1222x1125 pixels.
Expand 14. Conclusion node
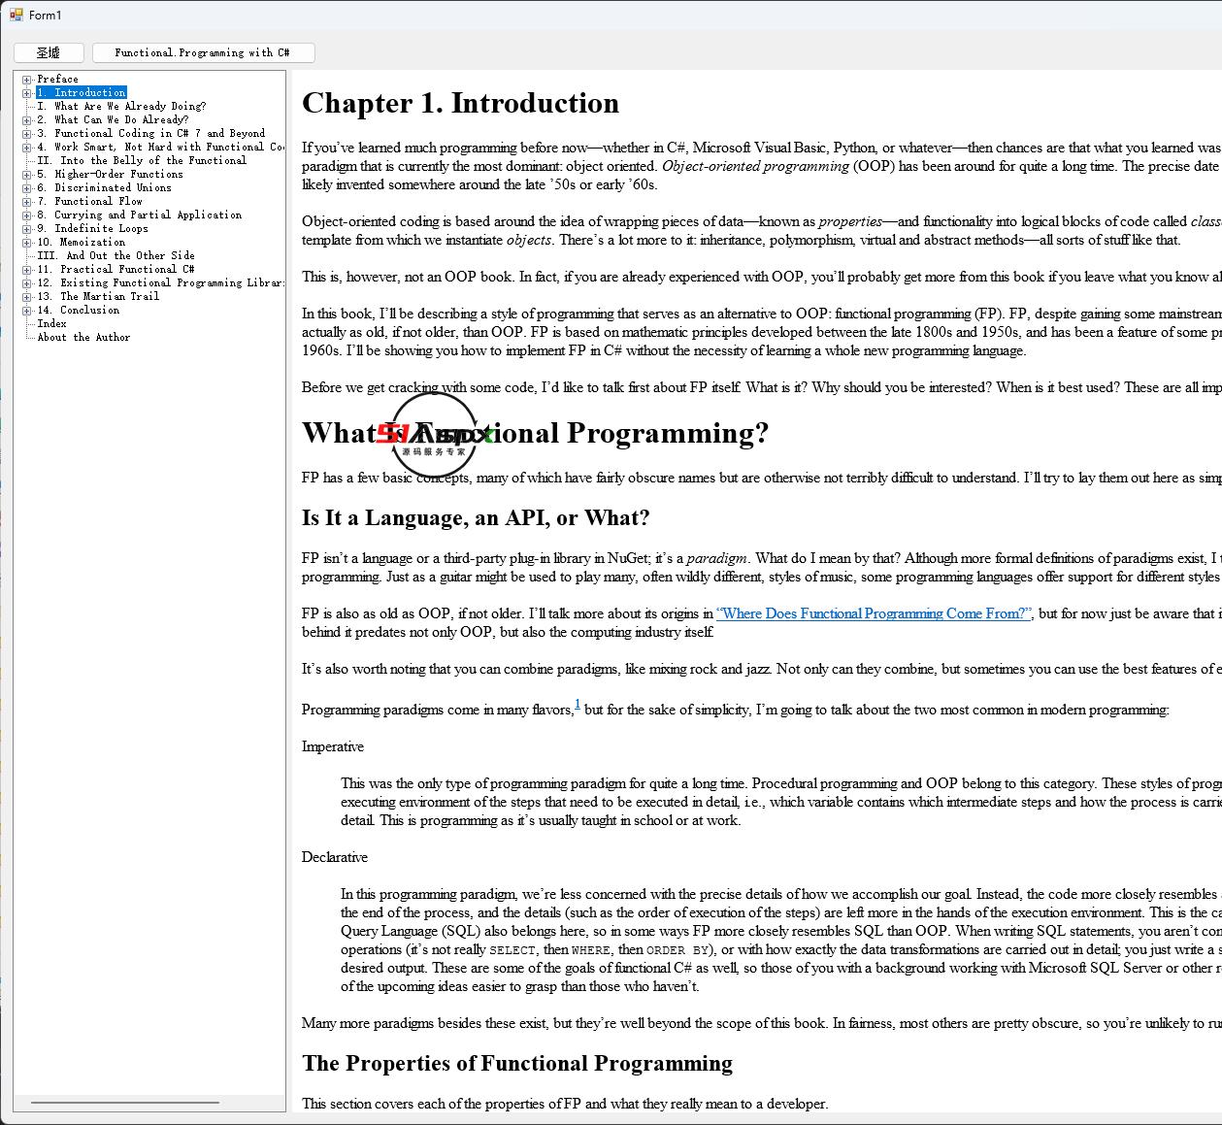[x=27, y=311]
